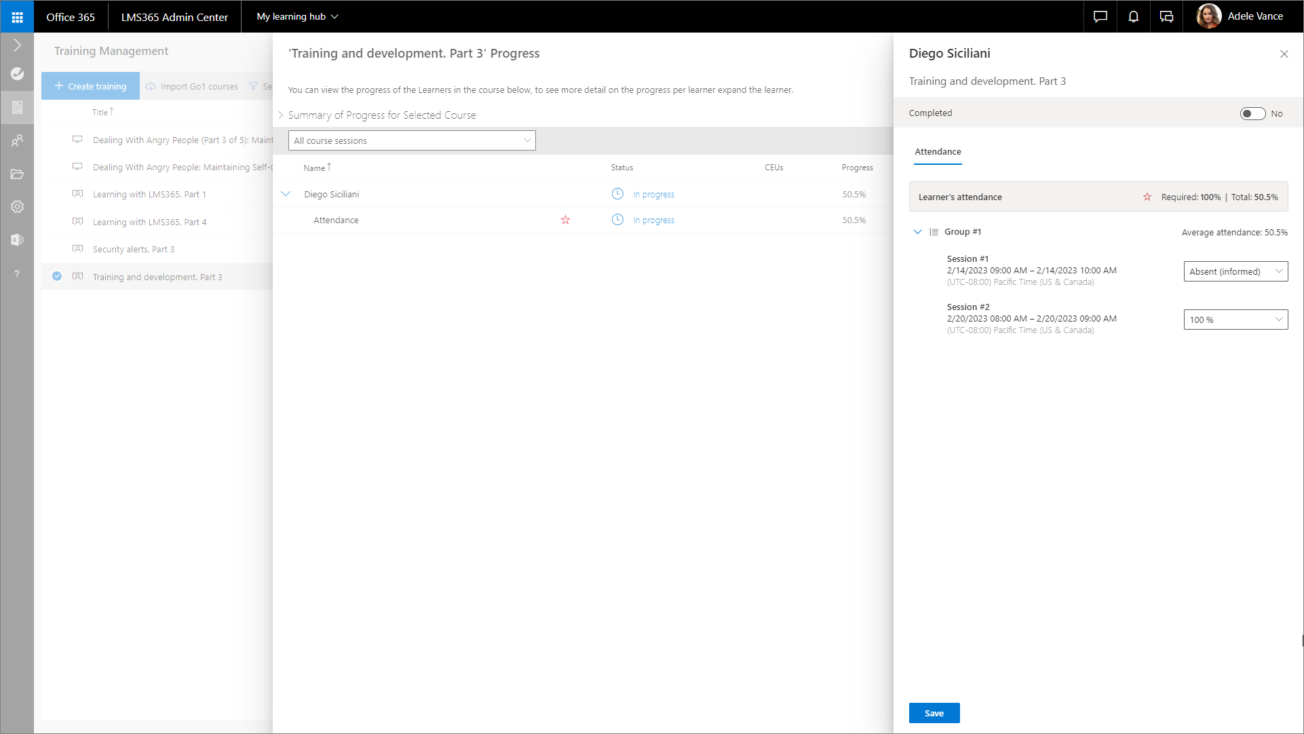Image resolution: width=1304 pixels, height=734 pixels.
Task: Click the help question mark in sidebar
Action: pos(17,273)
